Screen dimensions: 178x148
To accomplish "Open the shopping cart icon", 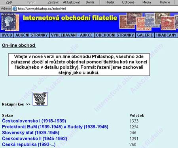I will pos(40,99).
